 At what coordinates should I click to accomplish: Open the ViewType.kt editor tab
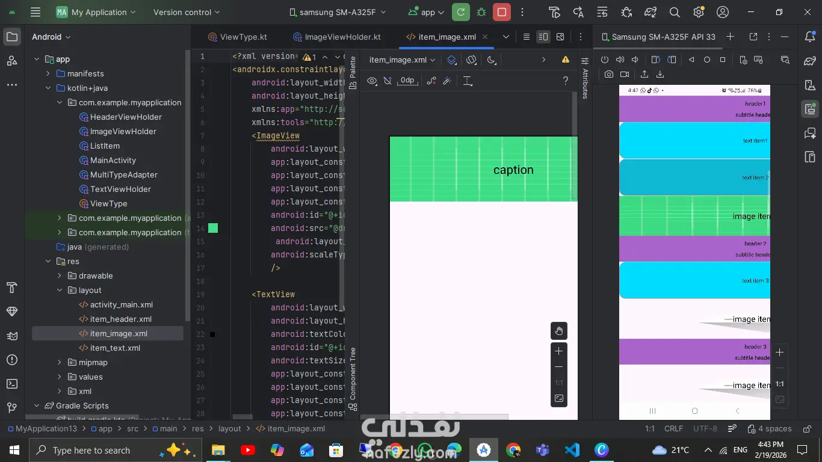pos(243,37)
